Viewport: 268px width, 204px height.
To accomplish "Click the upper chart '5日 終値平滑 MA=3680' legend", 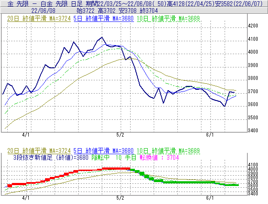I will click(x=104, y=18).
